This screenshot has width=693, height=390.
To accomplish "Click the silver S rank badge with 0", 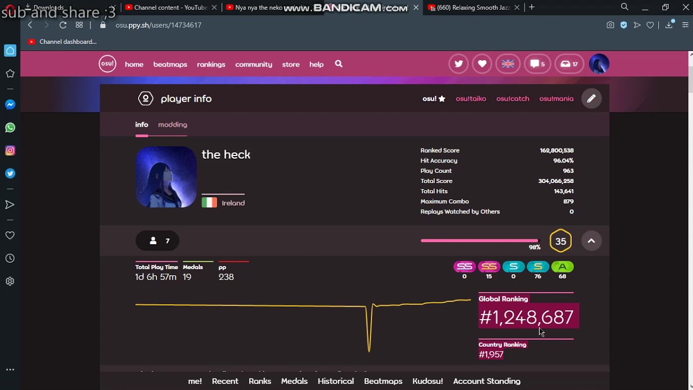I will 513,266.
